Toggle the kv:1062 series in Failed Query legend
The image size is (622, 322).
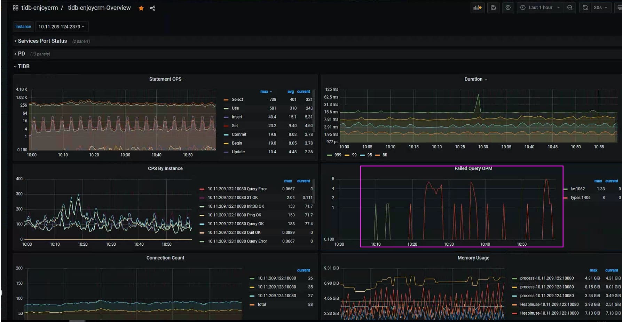tap(577, 189)
